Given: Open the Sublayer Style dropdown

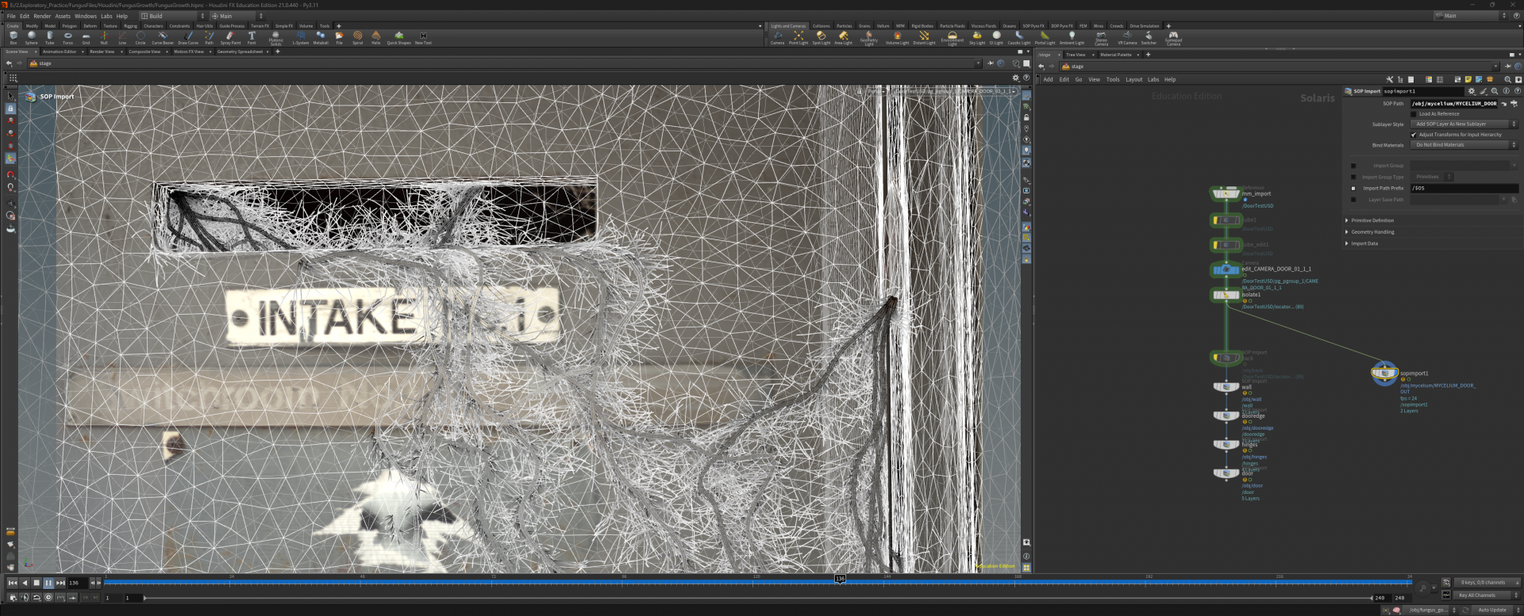Looking at the screenshot, I should pyautogui.click(x=1464, y=124).
